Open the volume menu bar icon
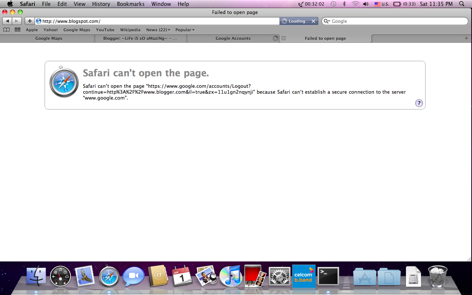 [365, 4]
